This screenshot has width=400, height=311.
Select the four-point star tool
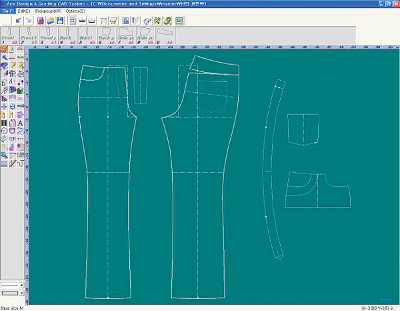5,107
